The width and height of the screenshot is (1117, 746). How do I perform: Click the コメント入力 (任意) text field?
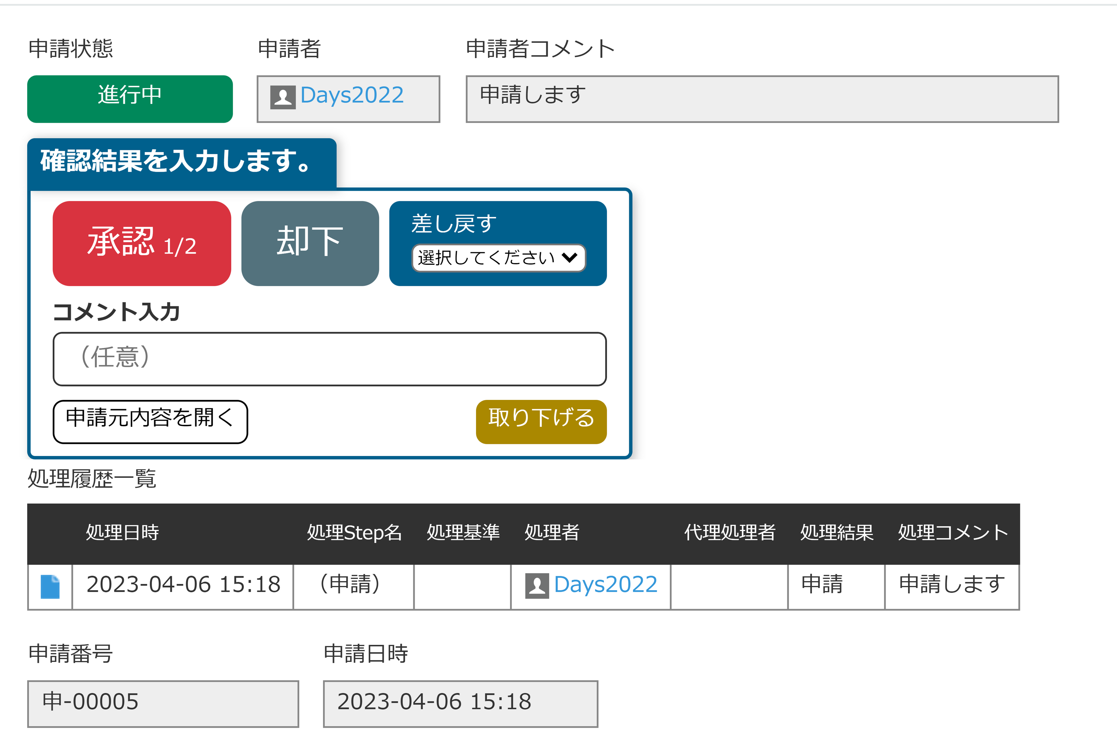[329, 359]
